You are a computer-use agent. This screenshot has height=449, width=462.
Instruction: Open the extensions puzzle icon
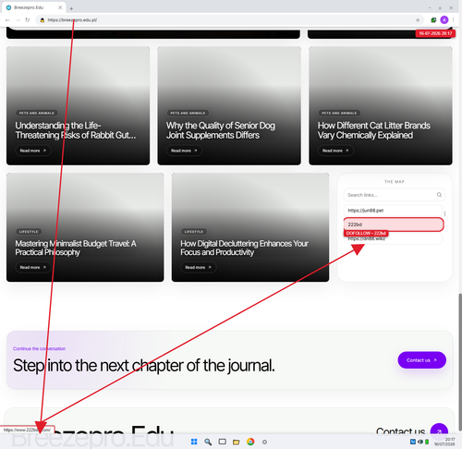433,20
